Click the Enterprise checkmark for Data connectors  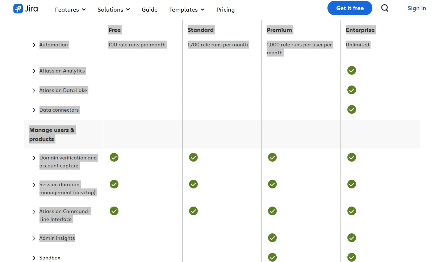pos(352,109)
